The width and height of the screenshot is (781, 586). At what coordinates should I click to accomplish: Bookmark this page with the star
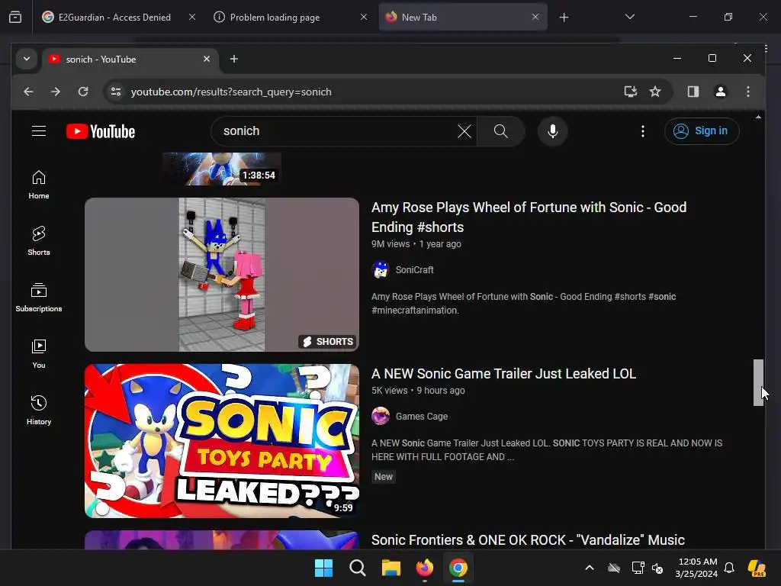pos(655,92)
